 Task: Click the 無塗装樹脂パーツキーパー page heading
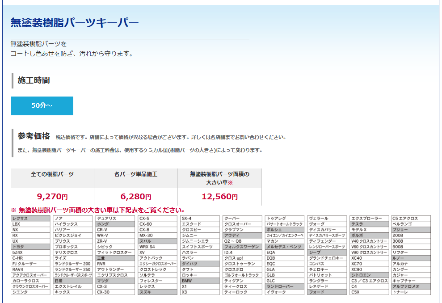pyautogui.click(x=74, y=22)
